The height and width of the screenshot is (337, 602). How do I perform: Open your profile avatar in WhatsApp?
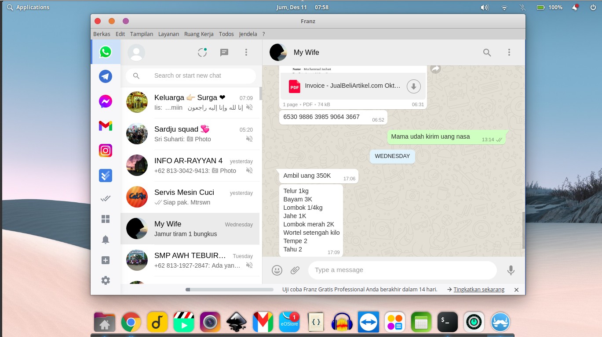click(x=136, y=53)
